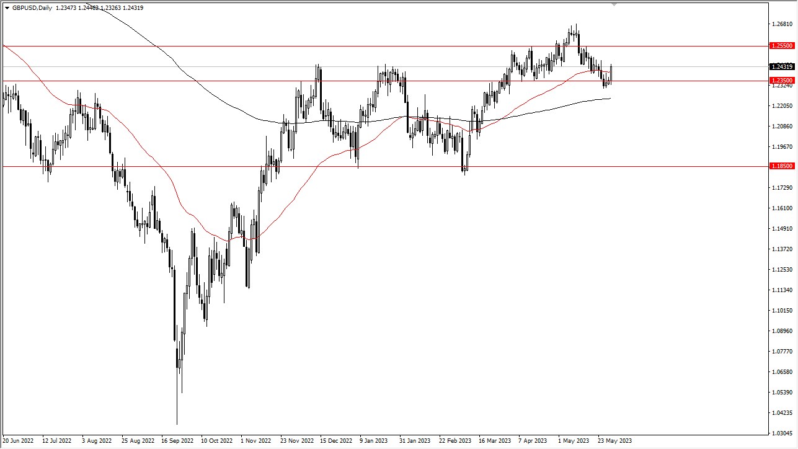
Task: Click the black current price marker 1.24319
Action: [781, 67]
